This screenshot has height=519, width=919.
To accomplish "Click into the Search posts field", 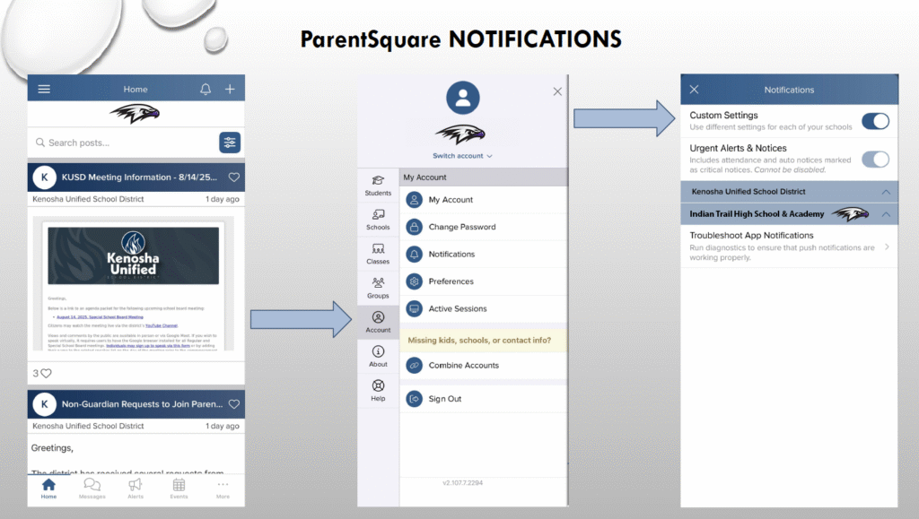I will [x=123, y=143].
